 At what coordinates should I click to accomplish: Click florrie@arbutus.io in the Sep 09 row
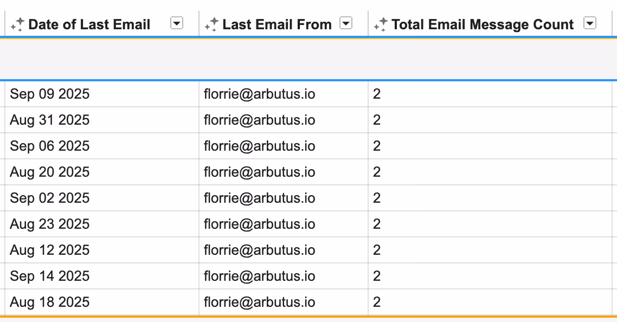(x=259, y=94)
